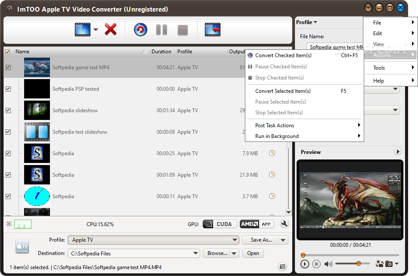The image size is (418, 276).
Task: Click the Open destination button
Action: (253, 253)
